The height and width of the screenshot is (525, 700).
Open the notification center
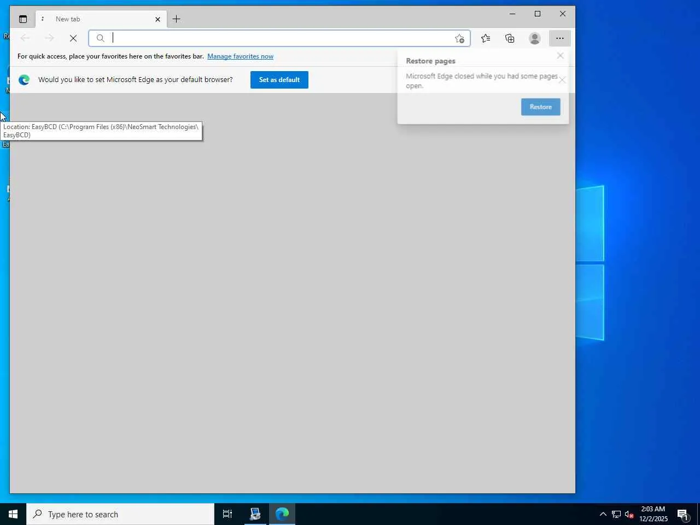click(683, 514)
